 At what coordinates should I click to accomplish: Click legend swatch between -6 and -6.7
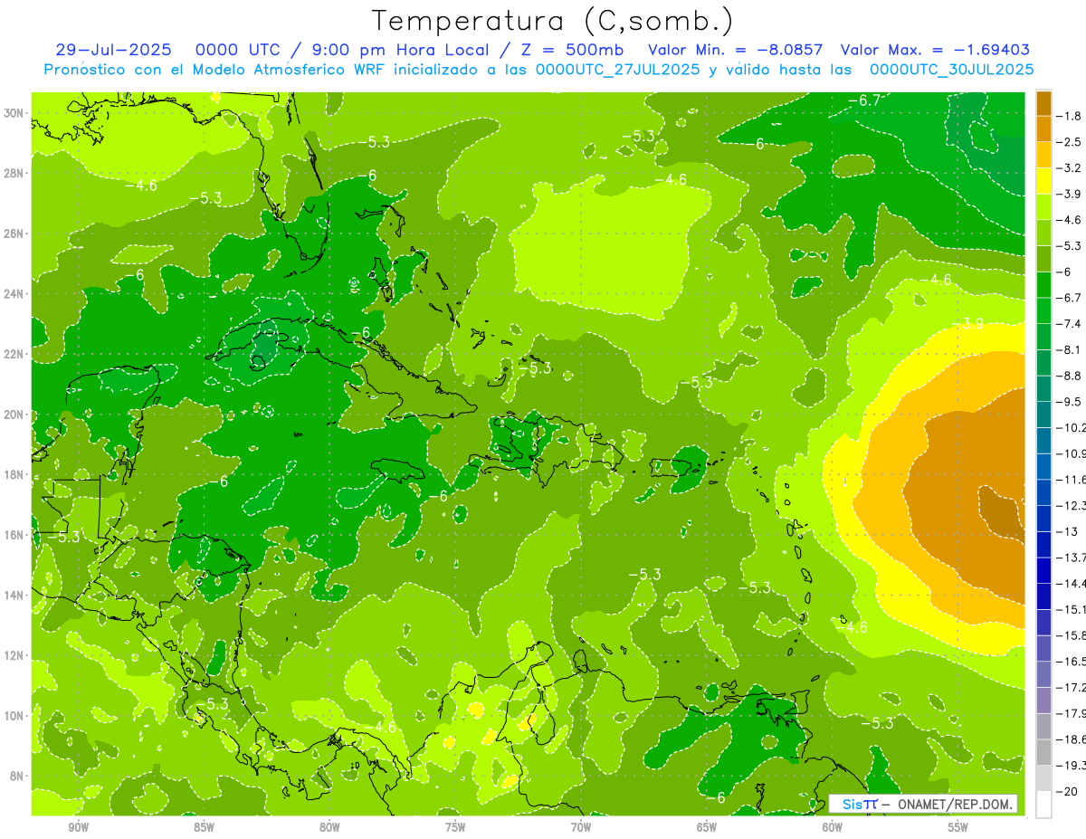(x=1043, y=285)
